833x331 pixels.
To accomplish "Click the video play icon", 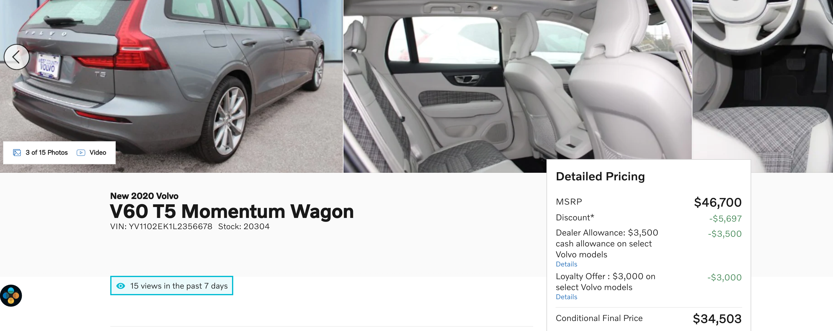I will click(x=81, y=152).
